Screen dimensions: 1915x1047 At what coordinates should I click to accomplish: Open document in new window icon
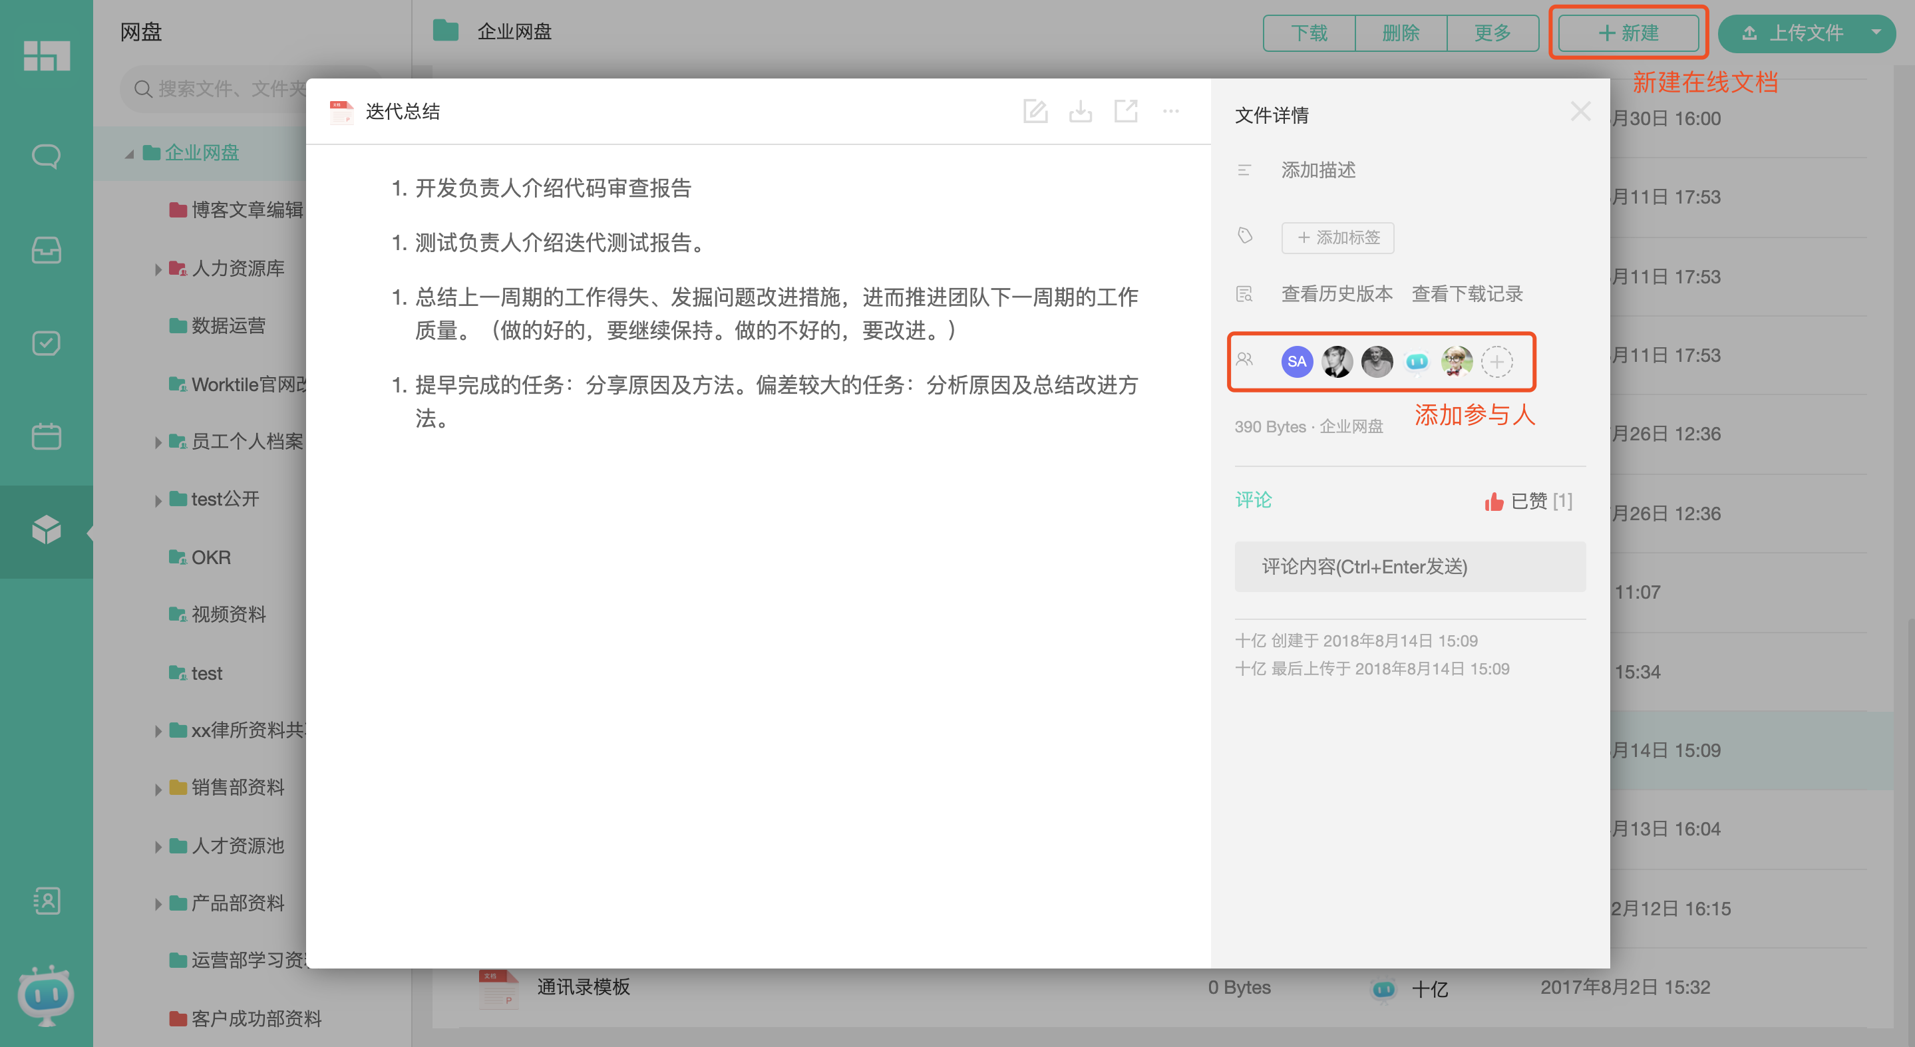[x=1125, y=112]
